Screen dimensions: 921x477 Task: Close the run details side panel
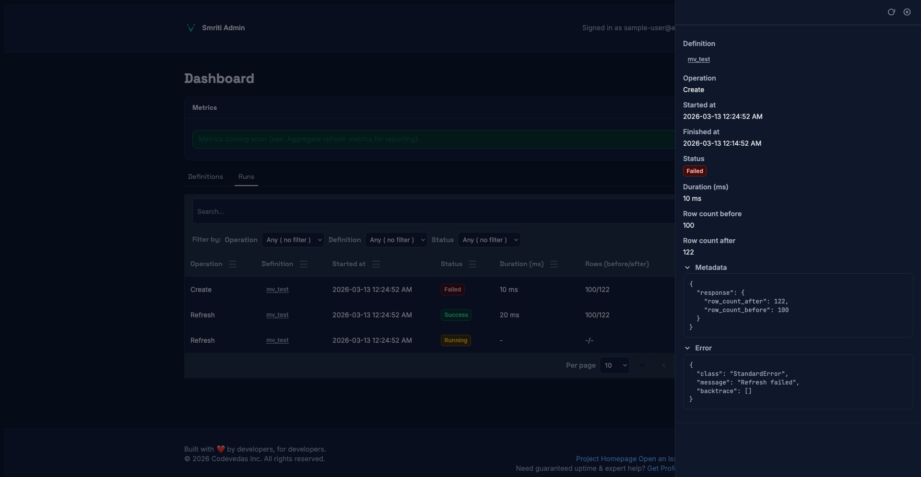pos(907,12)
